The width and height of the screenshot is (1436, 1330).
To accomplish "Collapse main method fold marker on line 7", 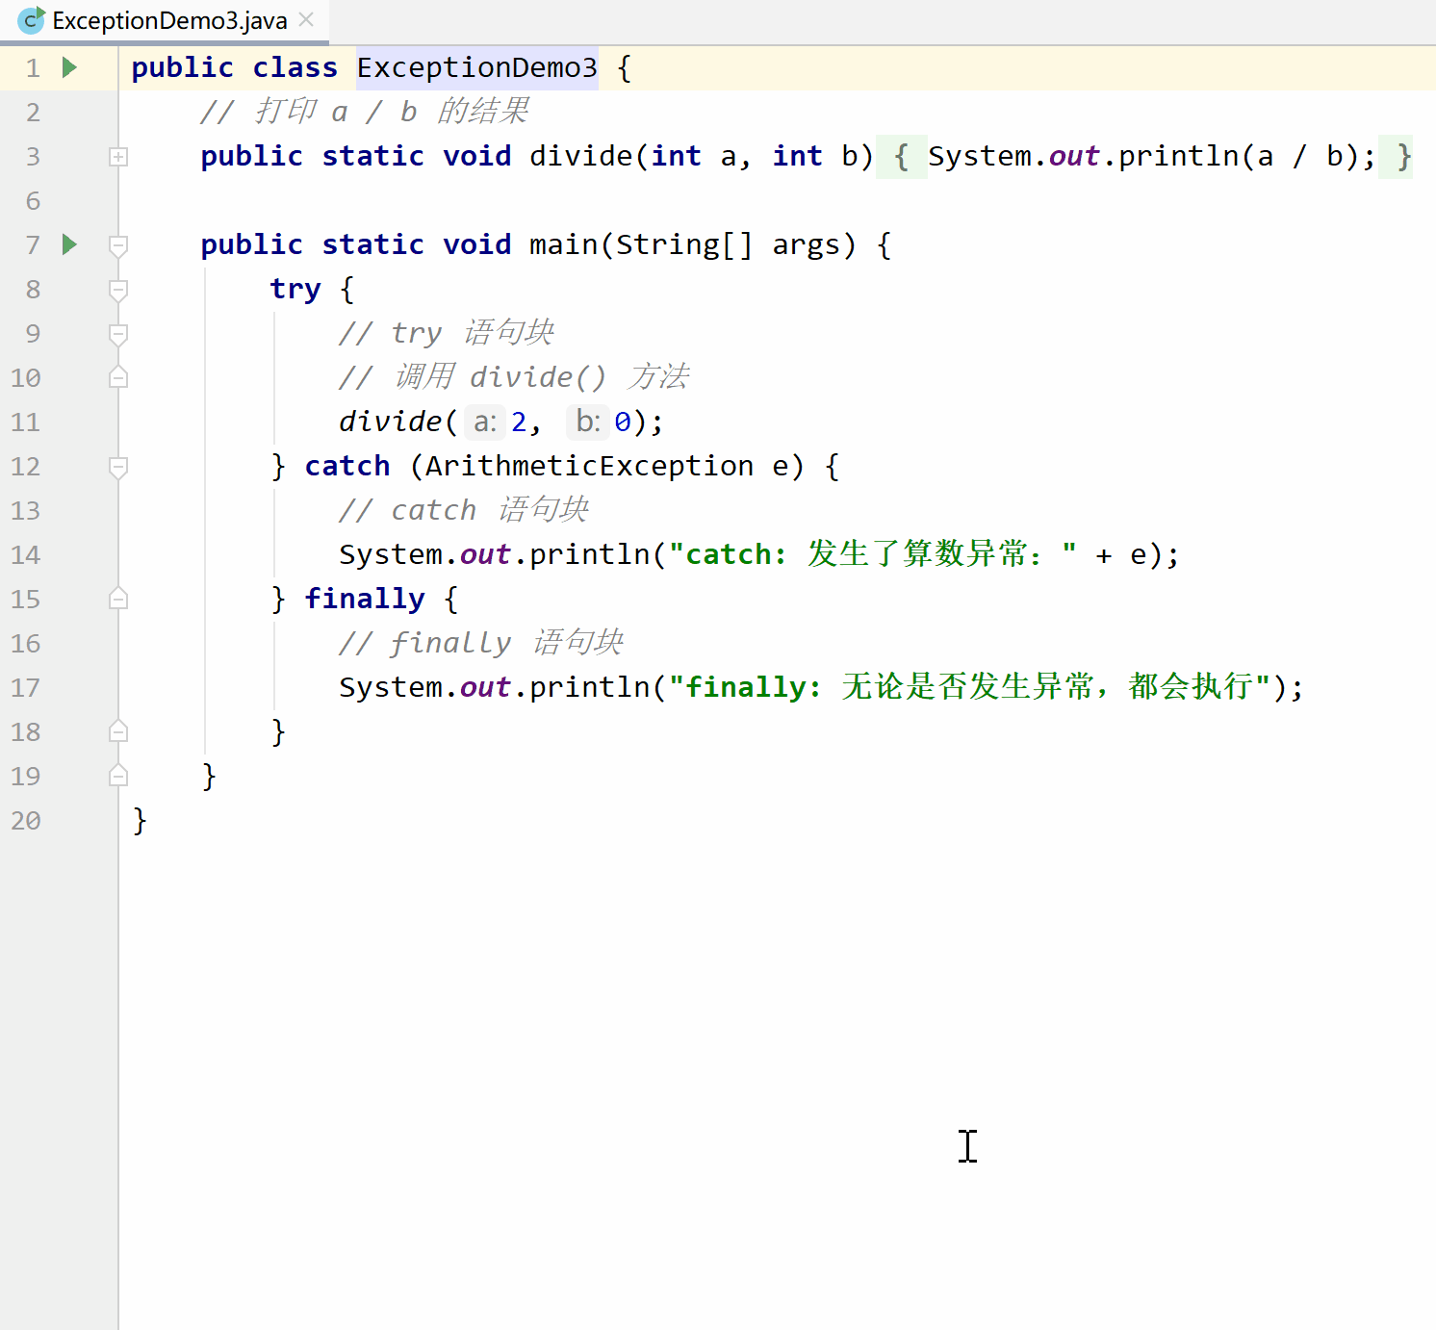I will pos(118,245).
